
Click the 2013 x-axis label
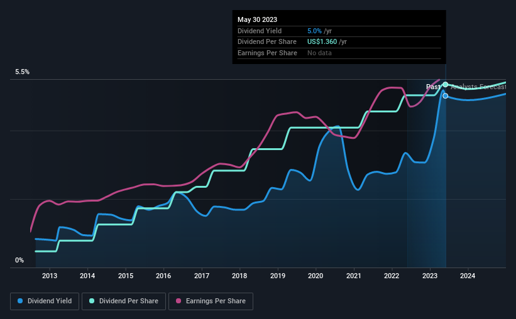click(x=50, y=276)
